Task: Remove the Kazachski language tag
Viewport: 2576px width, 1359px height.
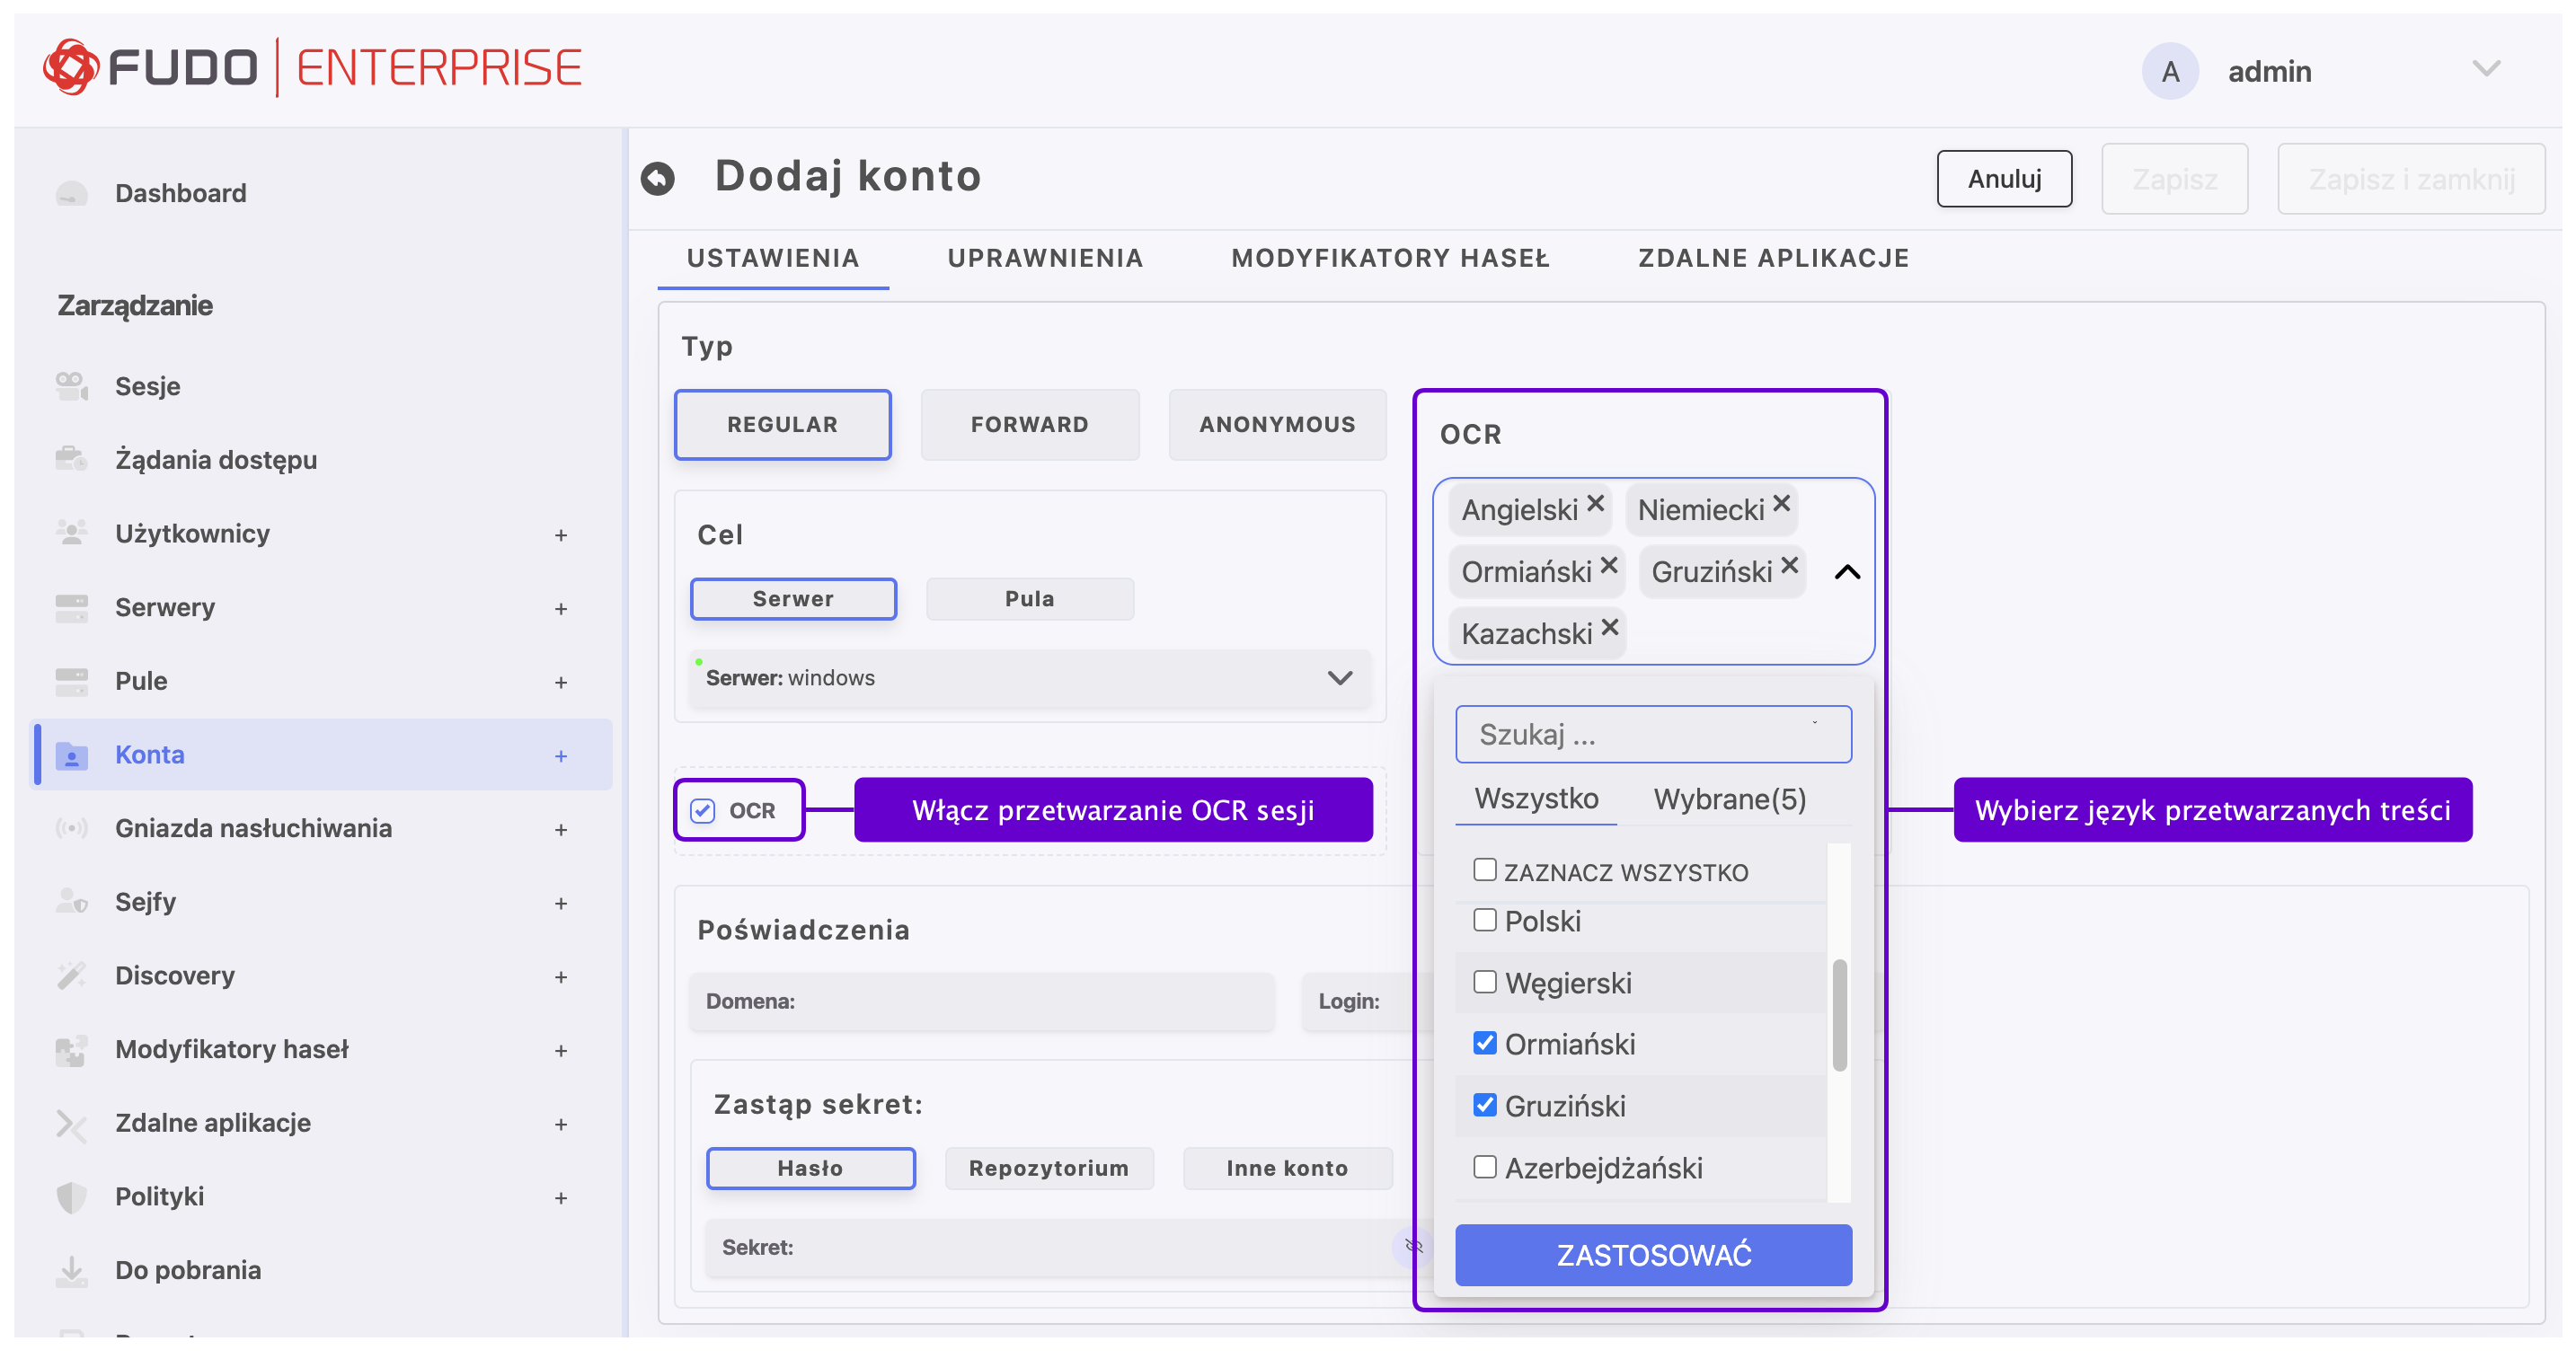Action: pyautogui.click(x=1610, y=627)
